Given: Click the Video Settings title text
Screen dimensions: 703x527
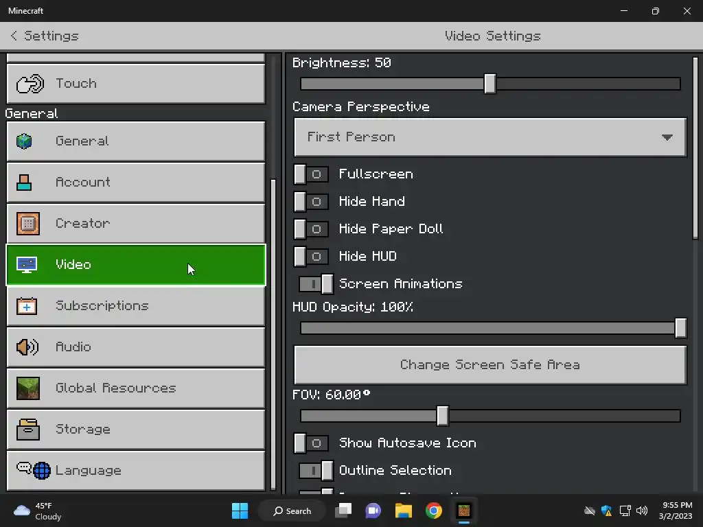Looking at the screenshot, I should [493, 36].
